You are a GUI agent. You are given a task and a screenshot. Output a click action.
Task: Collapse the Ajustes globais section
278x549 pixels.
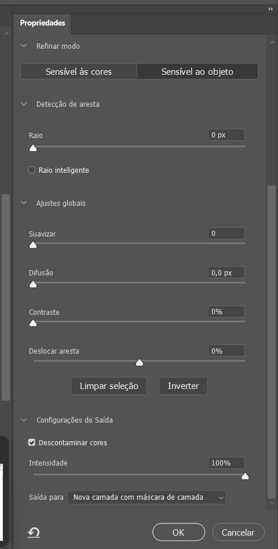[24, 203]
